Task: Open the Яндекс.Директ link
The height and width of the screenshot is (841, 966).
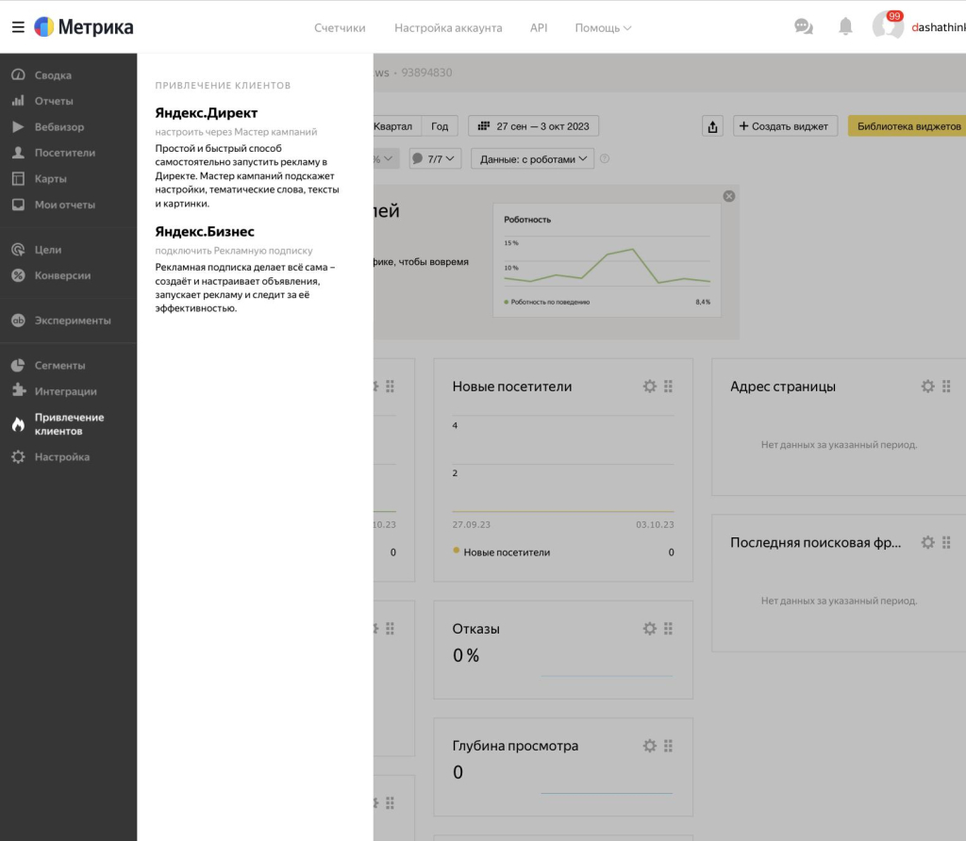Action: 207,113
